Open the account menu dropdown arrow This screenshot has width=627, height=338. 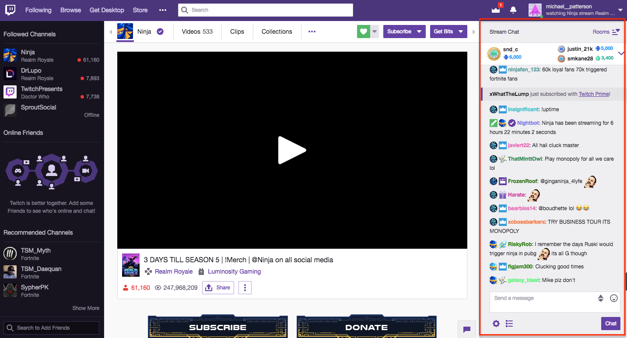coord(620,10)
